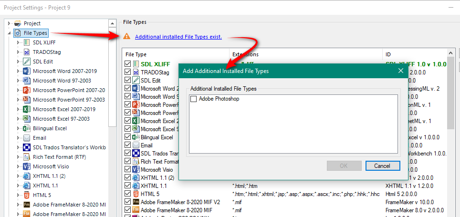Click the file list vertical scrollbar thumb
The width and height of the screenshot is (460, 217).
[450, 93]
